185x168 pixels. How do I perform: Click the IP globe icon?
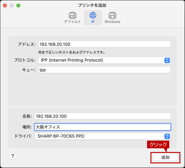point(92,15)
